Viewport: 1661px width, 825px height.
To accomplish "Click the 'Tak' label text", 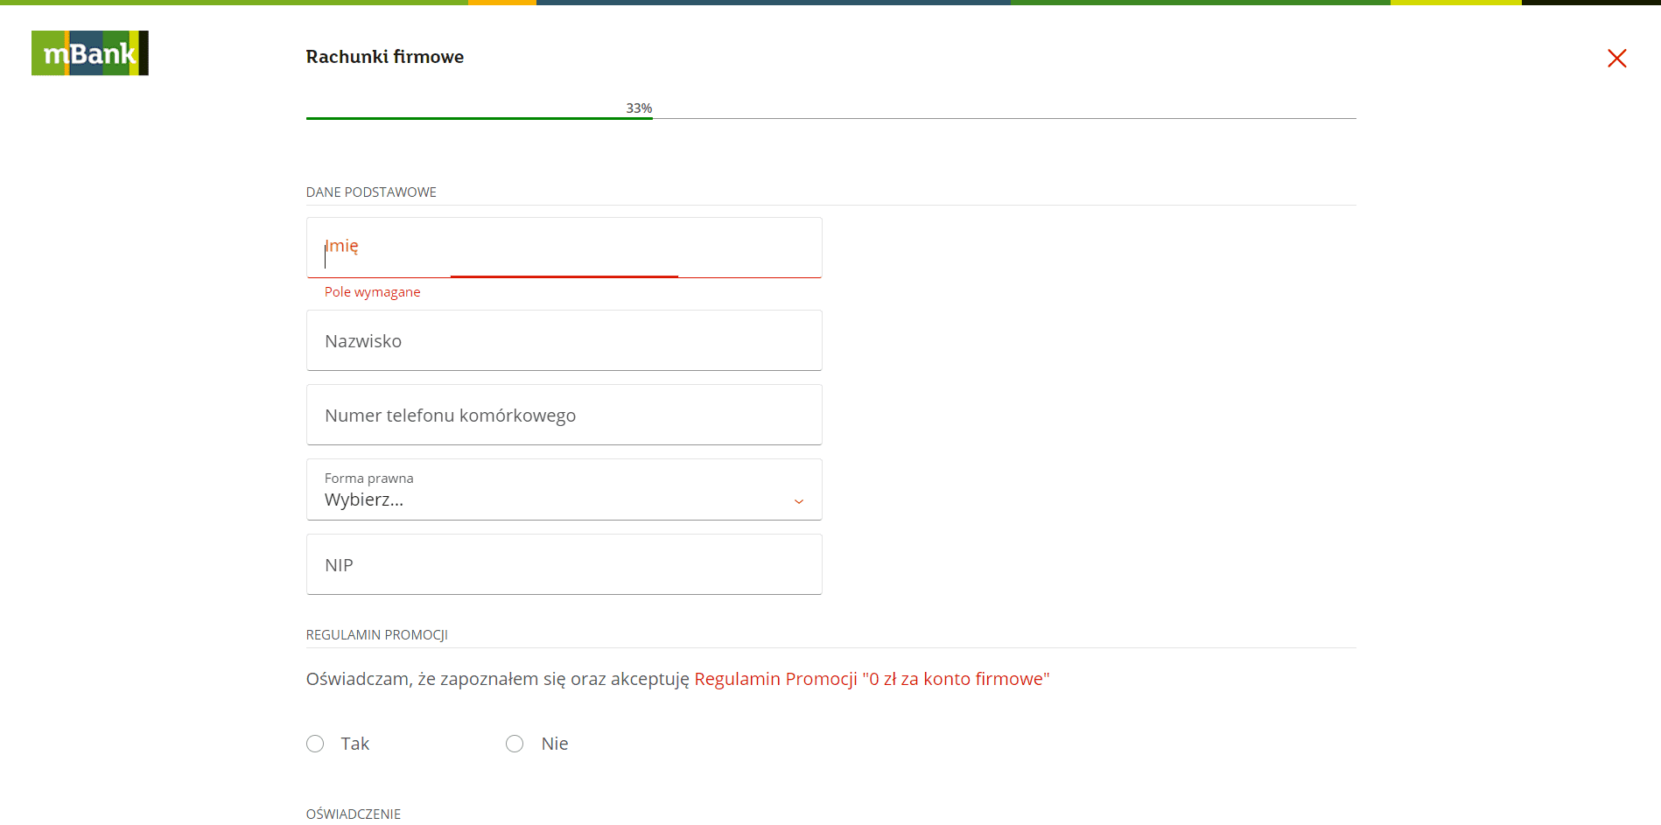I will (x=354, y=744).
